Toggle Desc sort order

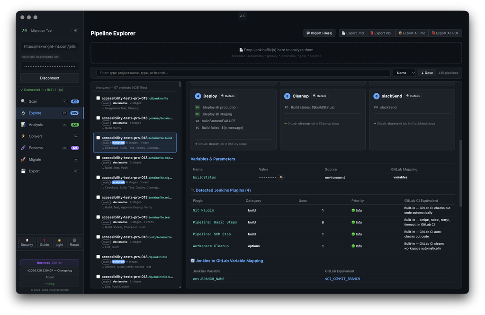pos(427,73)
